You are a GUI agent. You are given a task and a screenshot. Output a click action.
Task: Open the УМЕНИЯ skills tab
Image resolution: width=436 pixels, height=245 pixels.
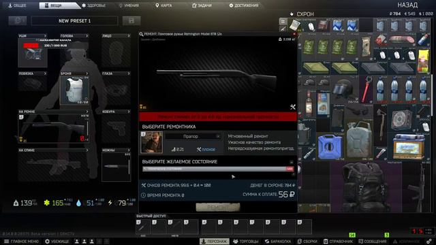point(129,5)
